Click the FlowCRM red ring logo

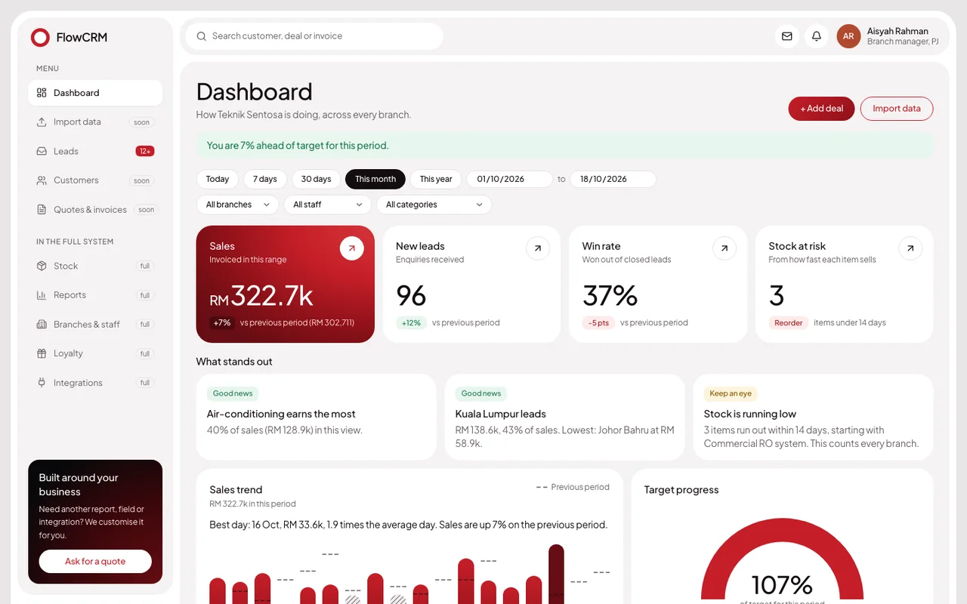click(40, 37)
